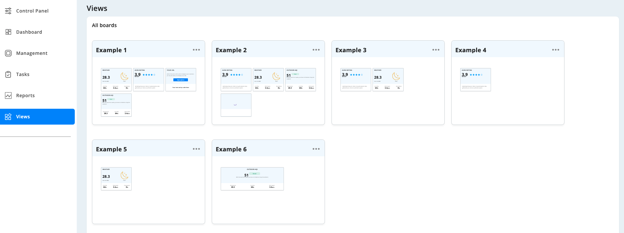Expand the Example 3 ellipsis menu

coord(436,50)
